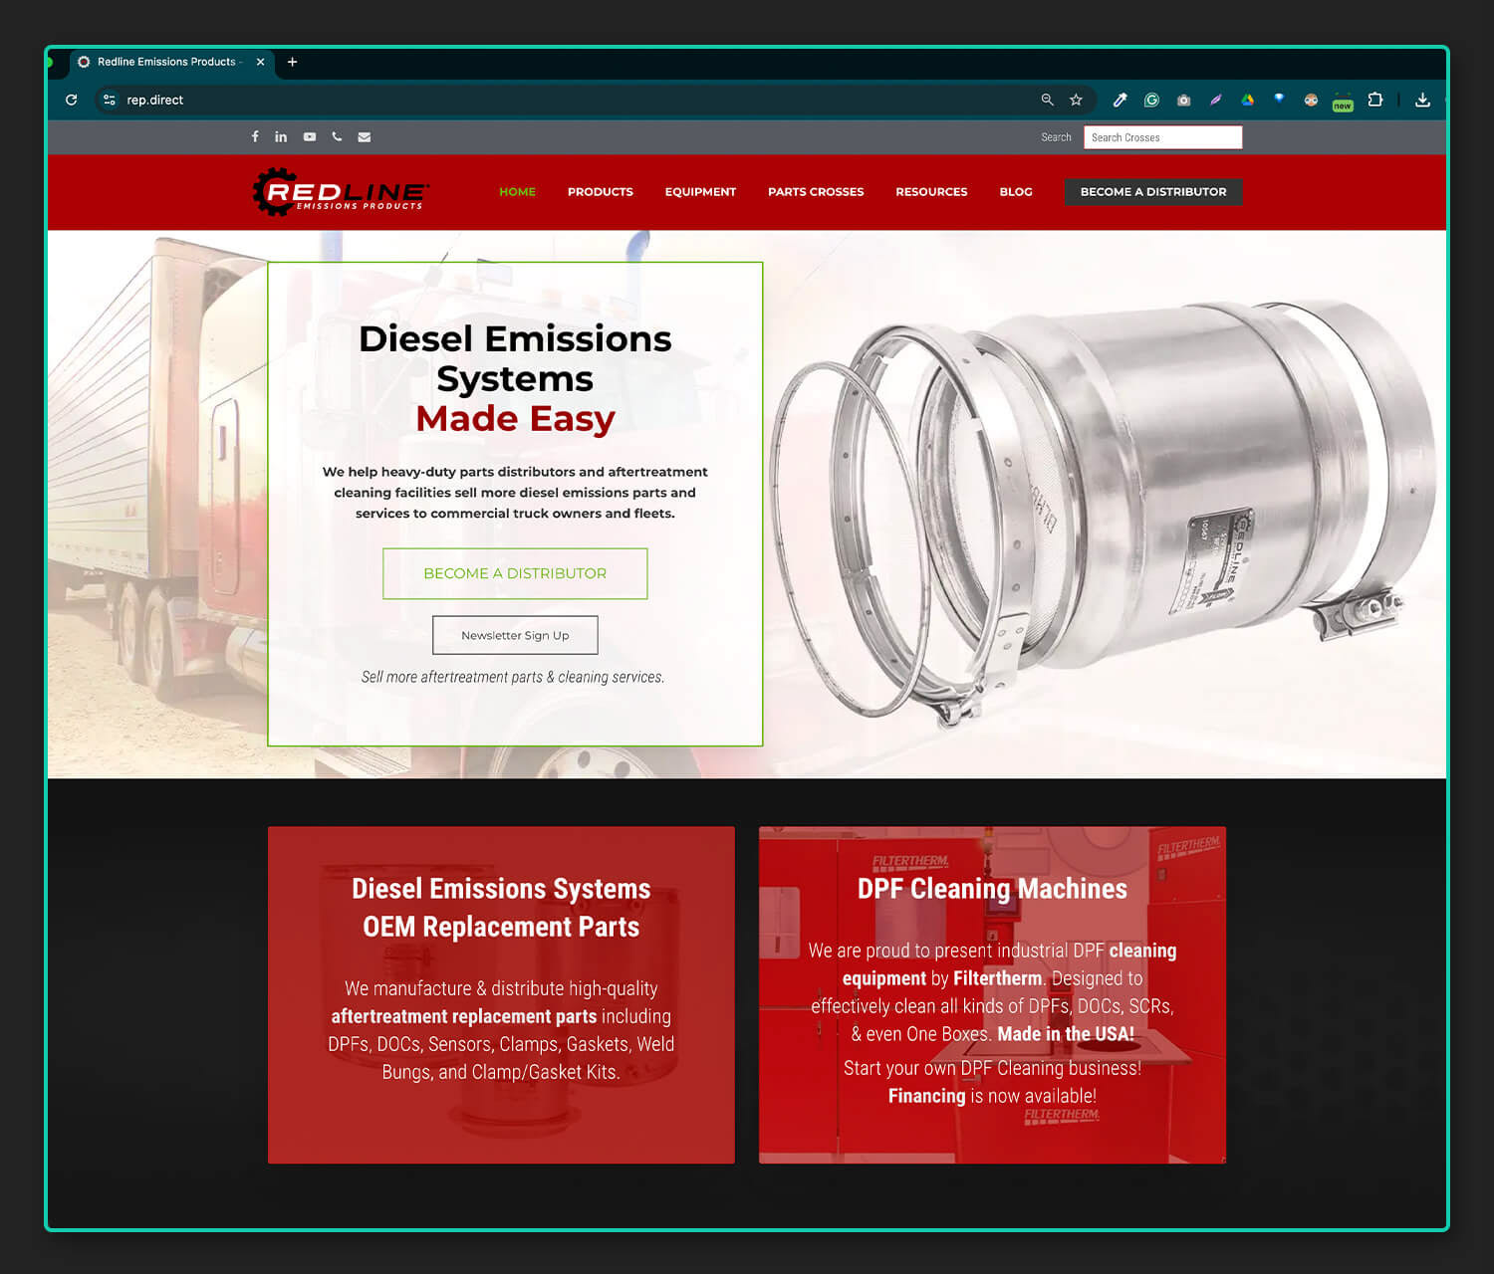Open the Extensions puzzle piece menu
This screenshot has height=1274, width=1494.
(1375, 100)
